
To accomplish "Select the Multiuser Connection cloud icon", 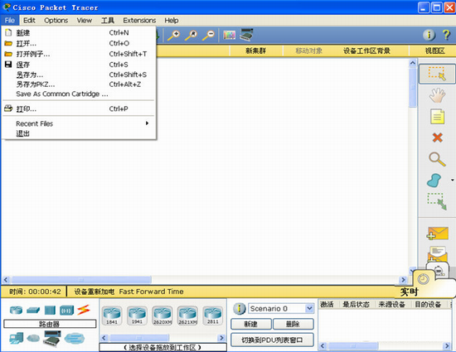I will (74, 339).
